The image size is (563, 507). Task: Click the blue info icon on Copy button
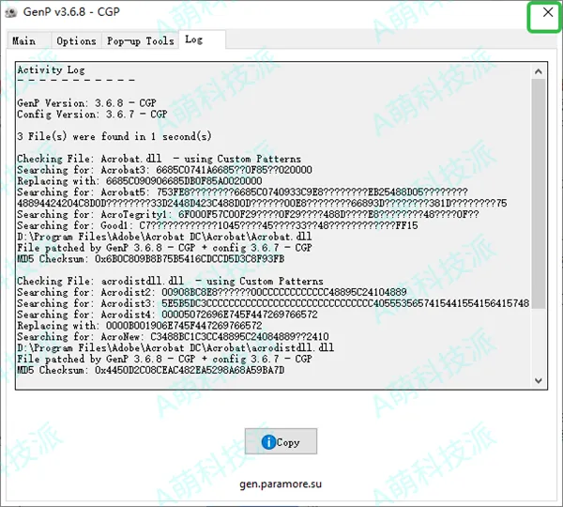(268, 442)
